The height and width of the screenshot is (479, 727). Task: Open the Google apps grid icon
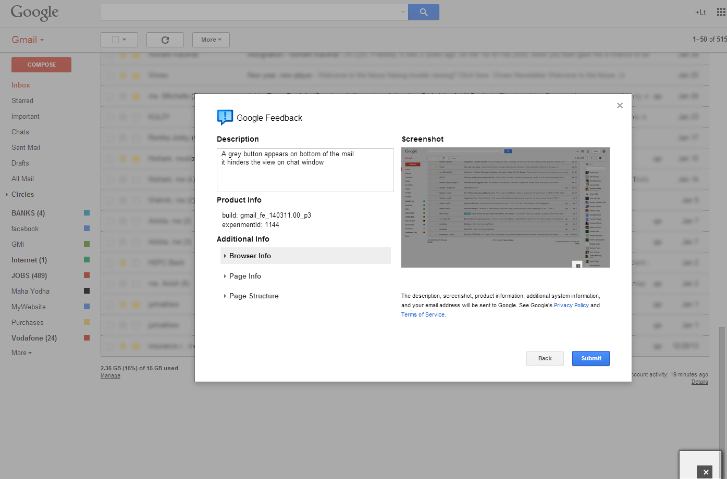pyautogui.click(x=721, y=12)
